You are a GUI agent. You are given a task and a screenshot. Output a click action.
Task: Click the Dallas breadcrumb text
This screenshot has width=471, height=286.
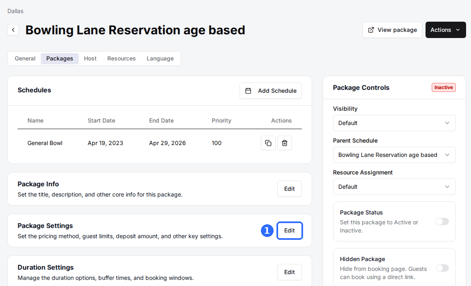coord(15,11)
